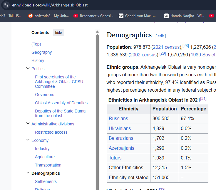
Task: Click the Contents sidebar scrollbar thumb
Action: [x=97, y=112]
